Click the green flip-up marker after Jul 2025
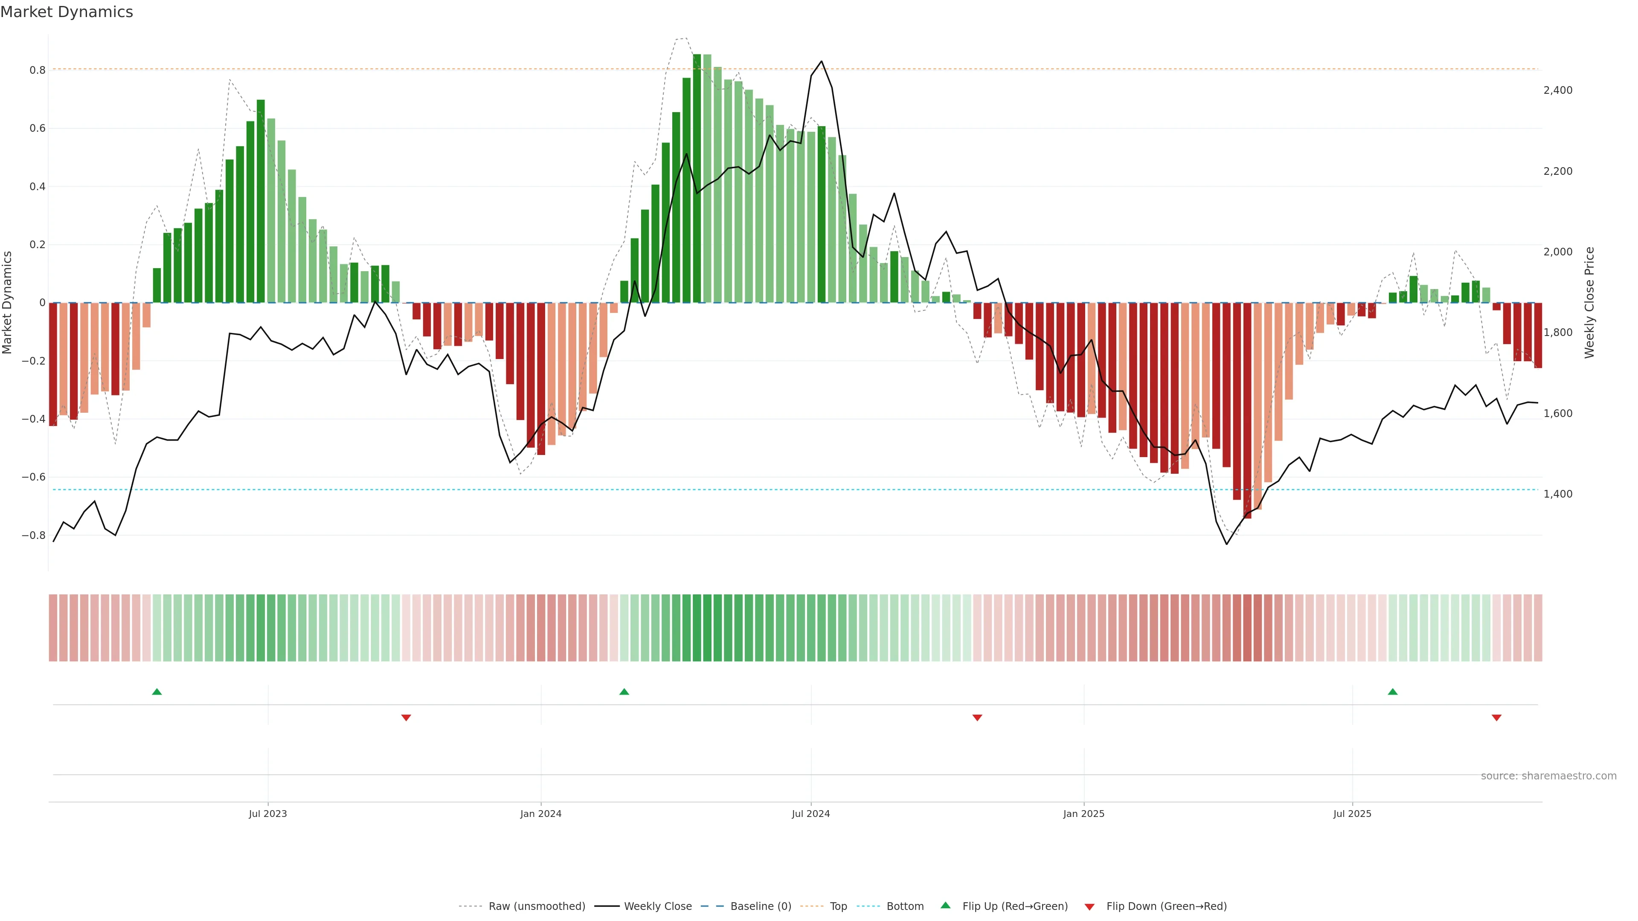 (x=1393, y=692)
